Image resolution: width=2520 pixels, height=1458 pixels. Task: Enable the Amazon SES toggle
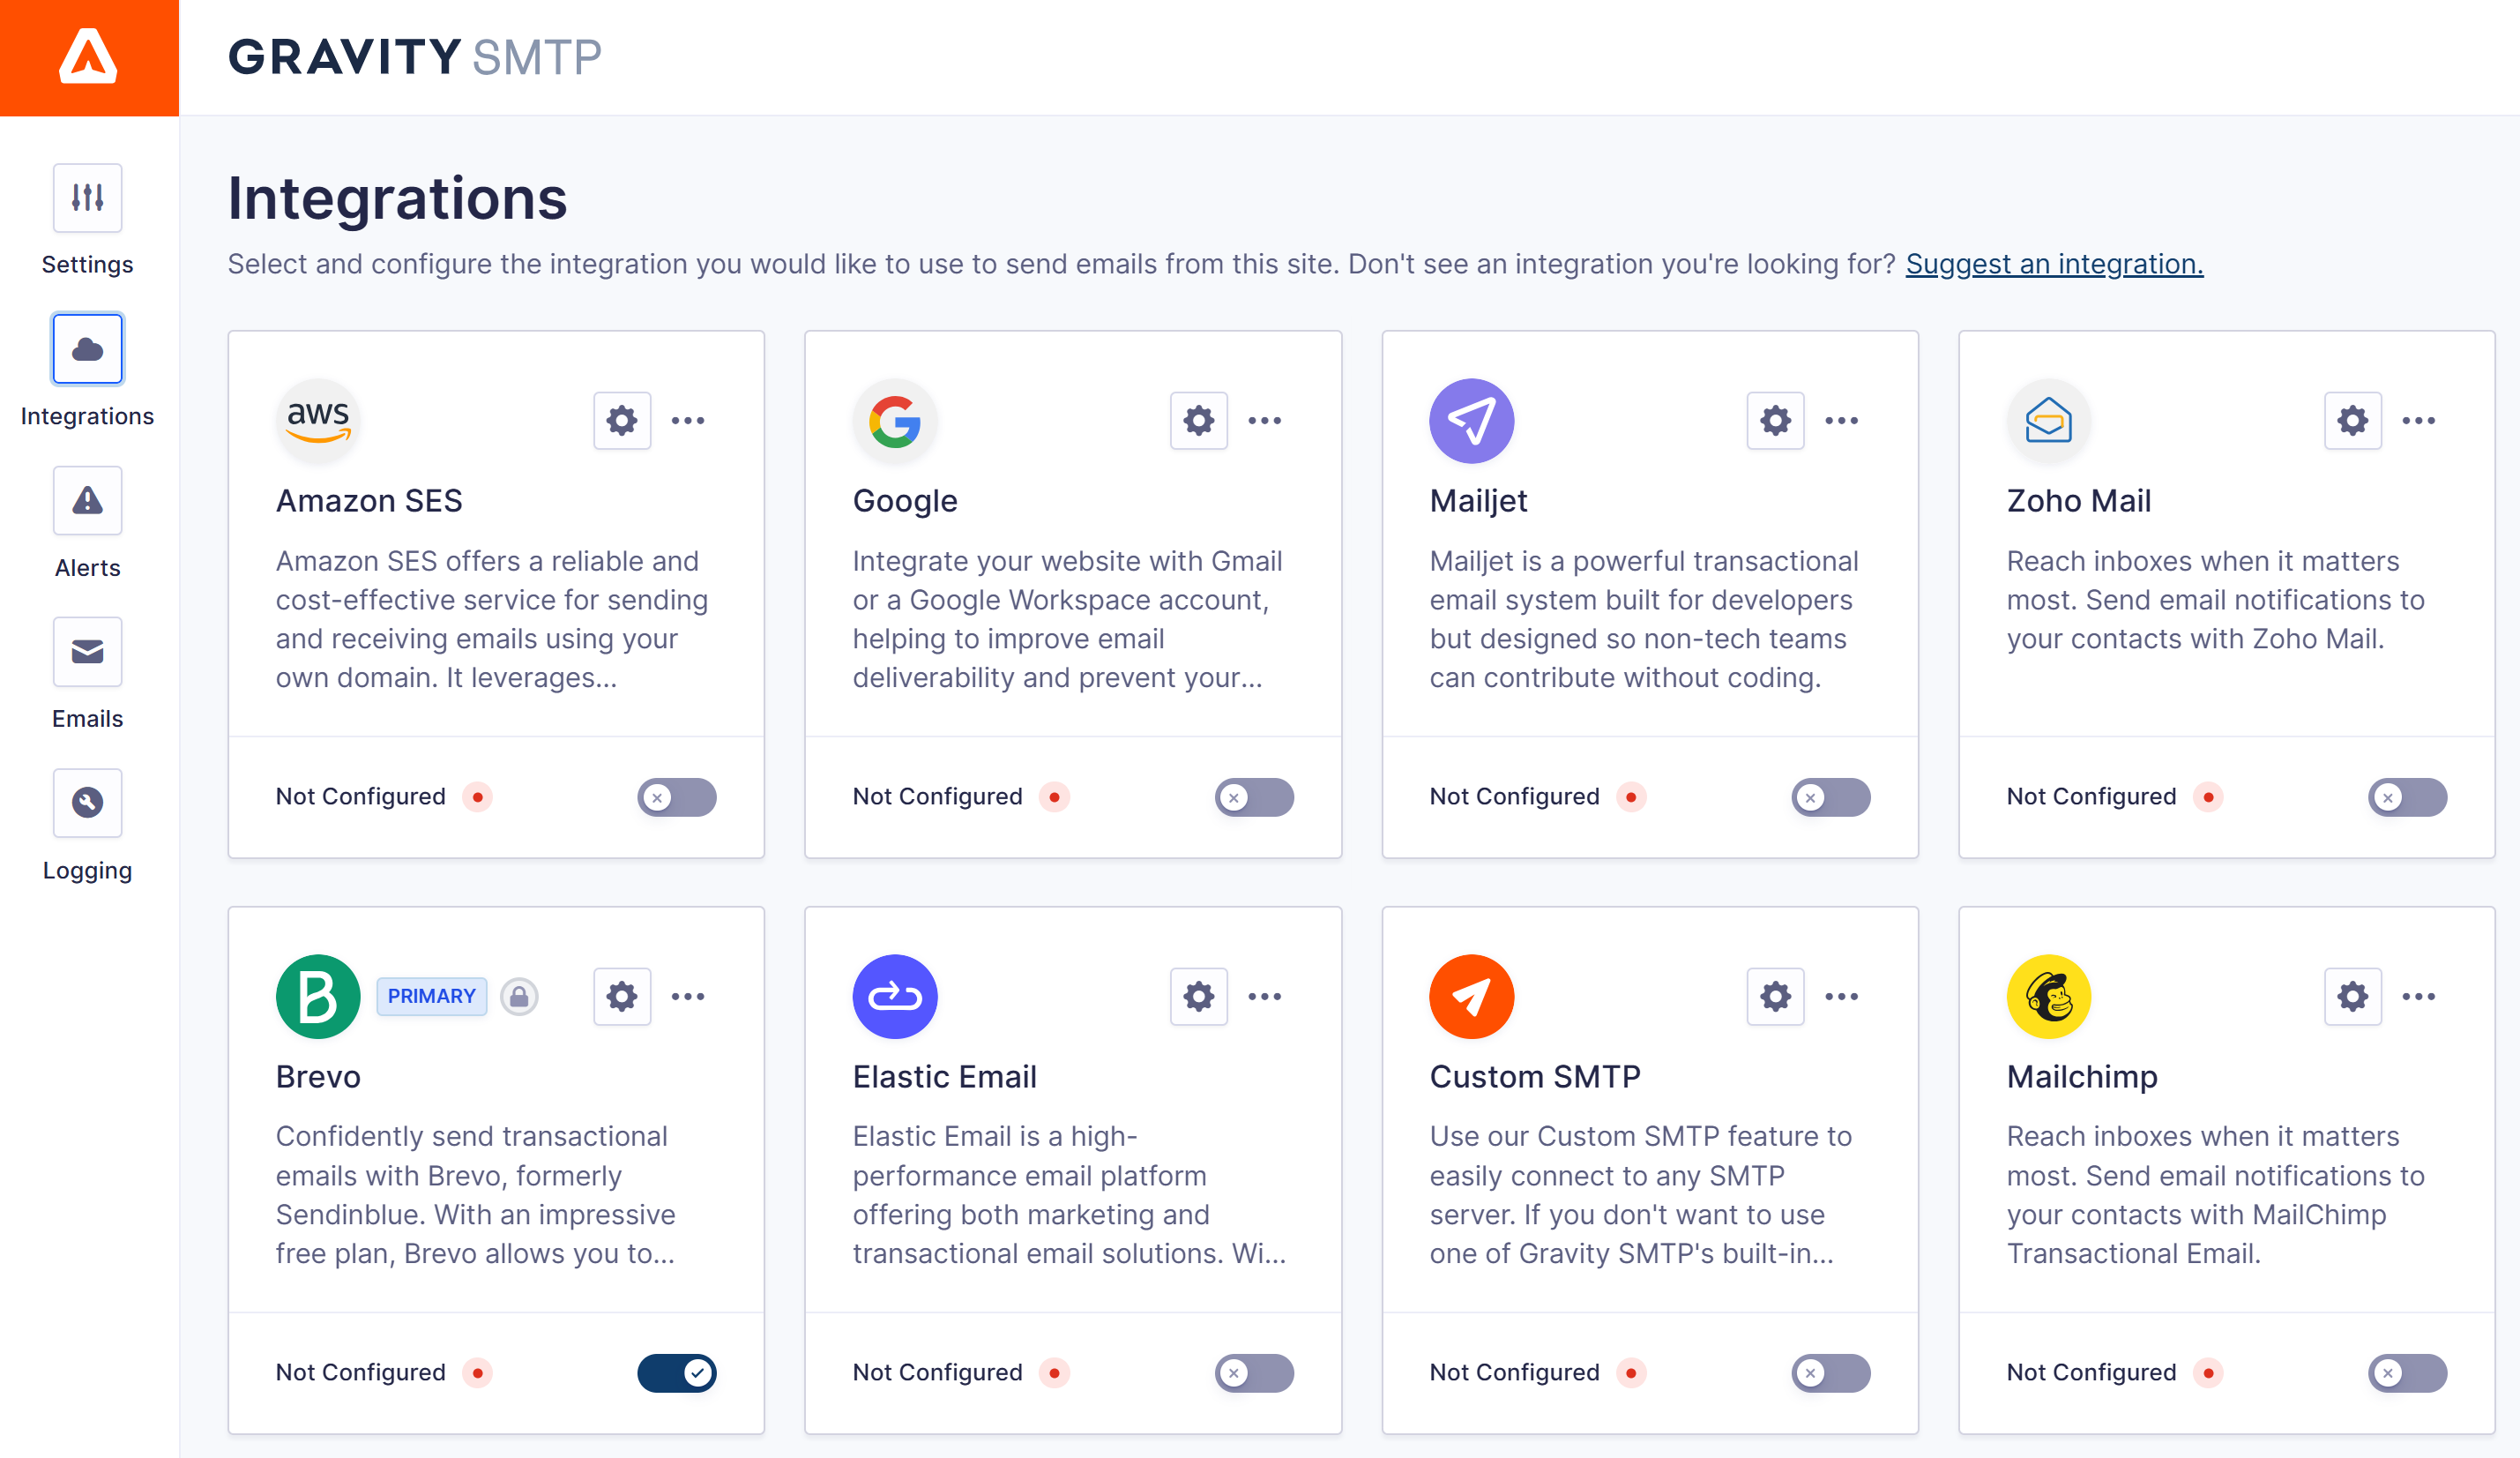pos(677,797)
